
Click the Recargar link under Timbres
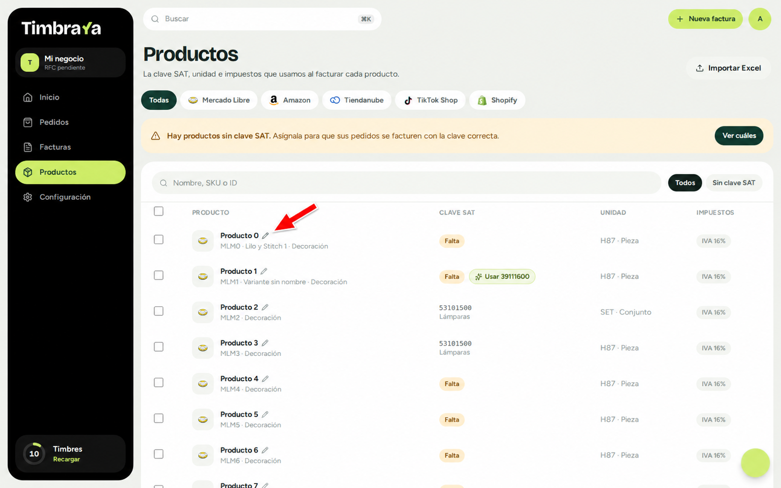[x=66, y=459]
